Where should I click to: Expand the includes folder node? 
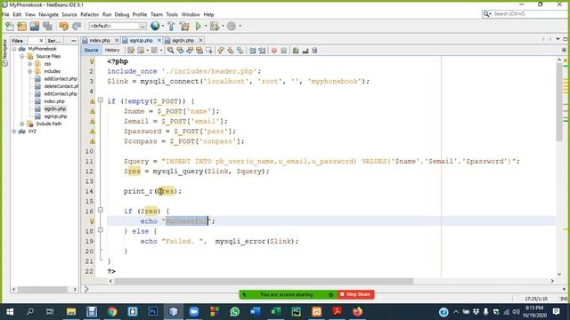[29, 71]
